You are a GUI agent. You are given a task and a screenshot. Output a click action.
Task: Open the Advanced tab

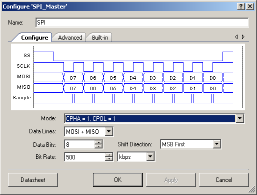point(70,38)
